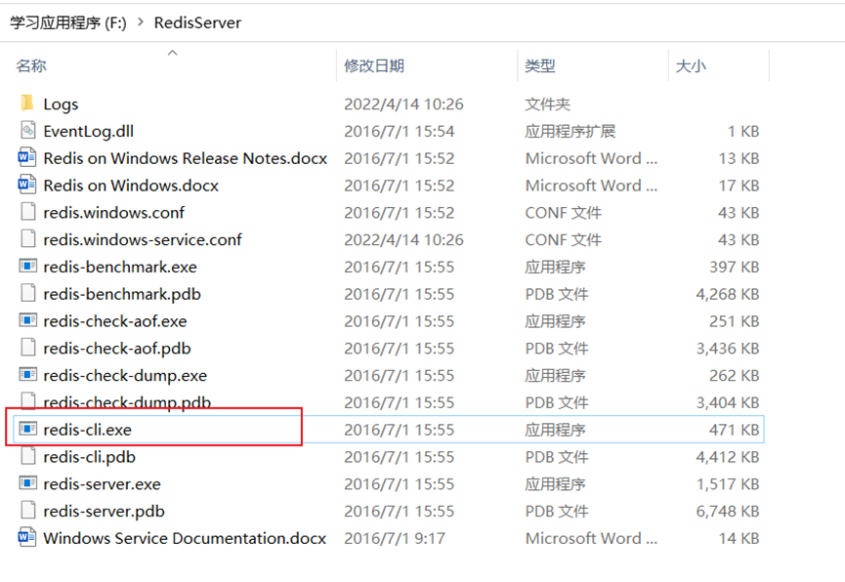Viewport: 845px width, 582px height.
Task: Select the redis-server.exe file name
Action: pos(102,484)
